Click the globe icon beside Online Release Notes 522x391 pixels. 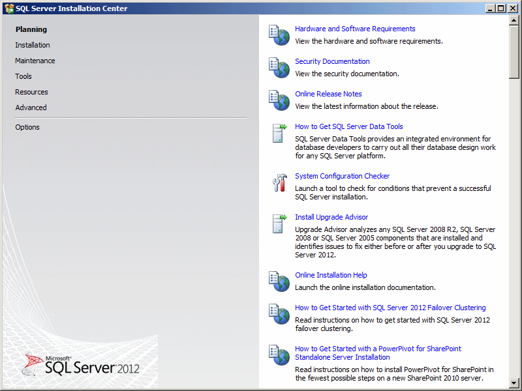(x=279, y=100)
